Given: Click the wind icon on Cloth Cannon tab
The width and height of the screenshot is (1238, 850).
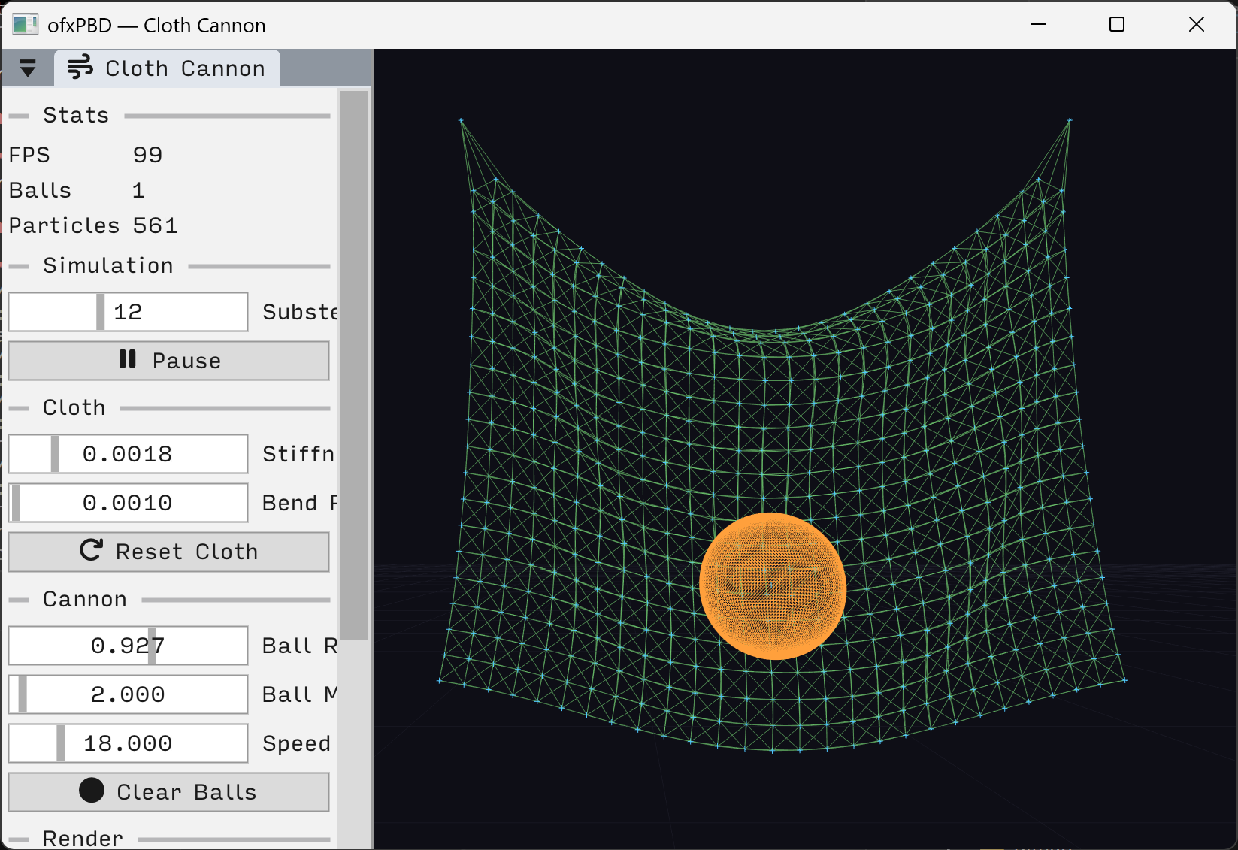Looking at the screenshot, I should [x=80, y=68].
